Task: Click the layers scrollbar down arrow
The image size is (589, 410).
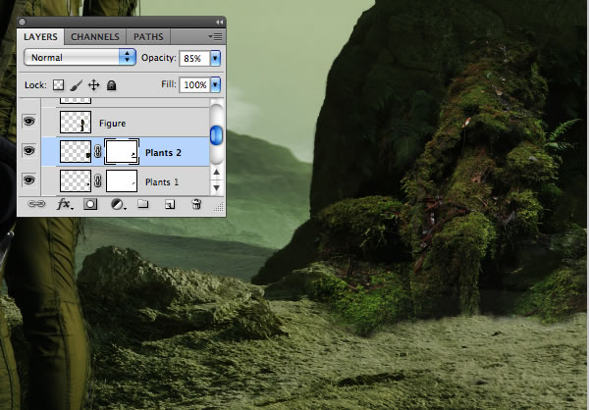Action: pyautogui.click(x=216, y=187)
